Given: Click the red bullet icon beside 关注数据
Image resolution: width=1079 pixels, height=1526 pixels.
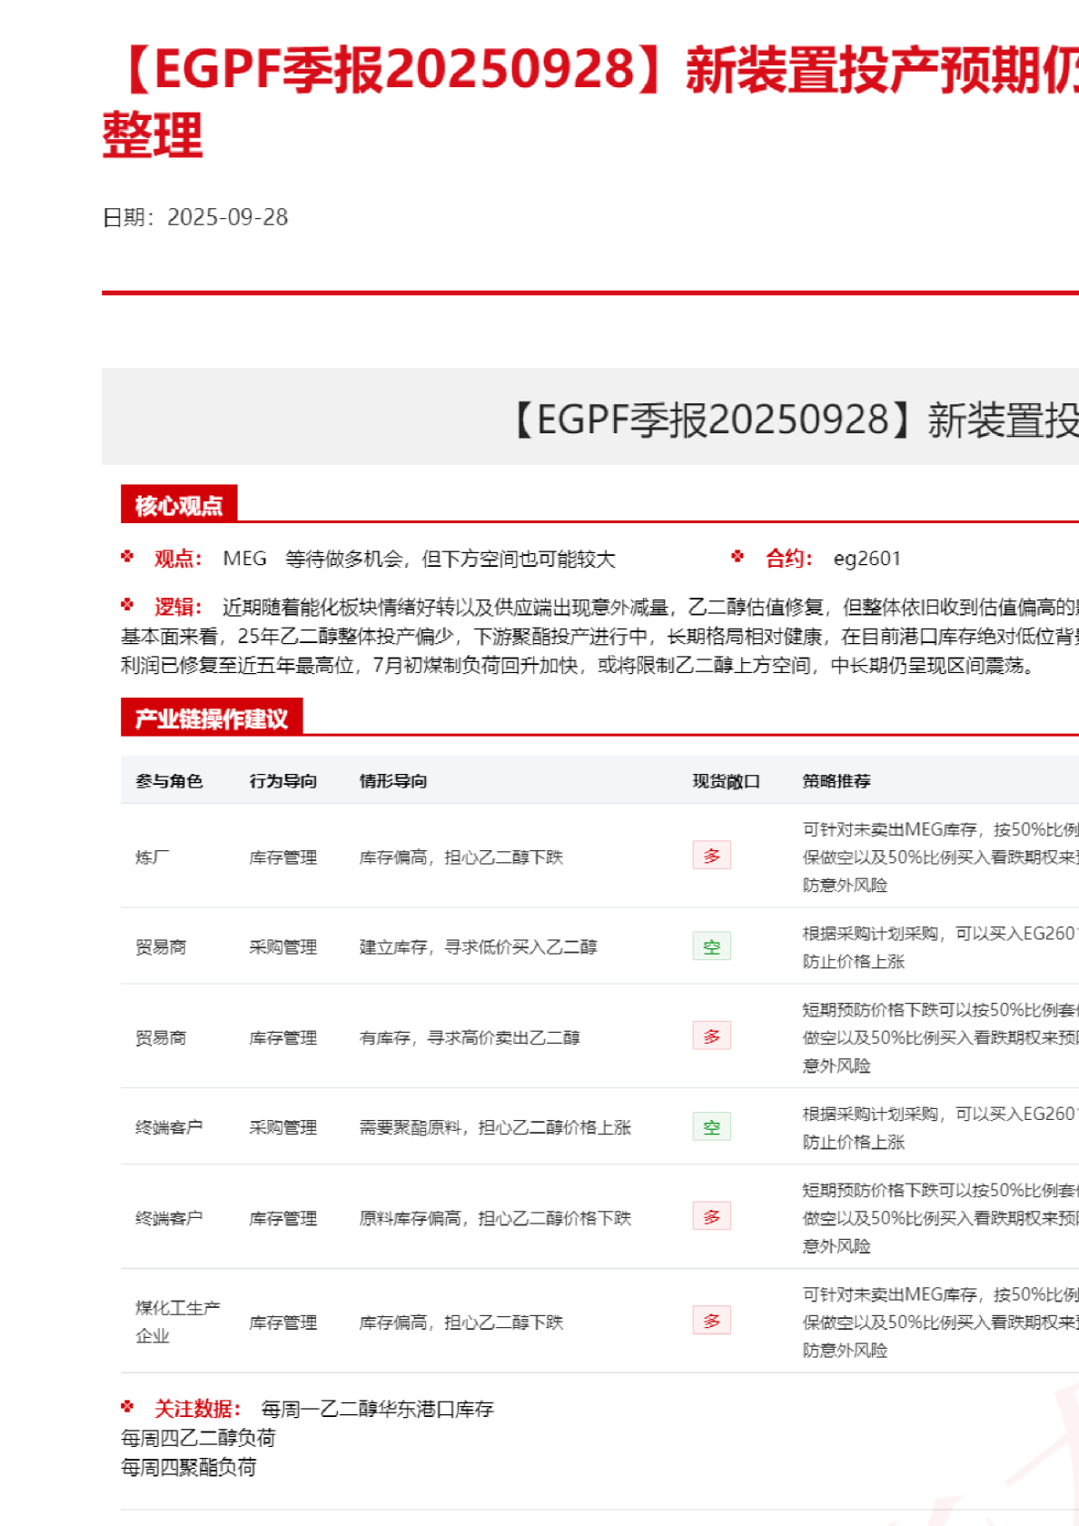Looking at the screenshot, I should pos(128,1407).
